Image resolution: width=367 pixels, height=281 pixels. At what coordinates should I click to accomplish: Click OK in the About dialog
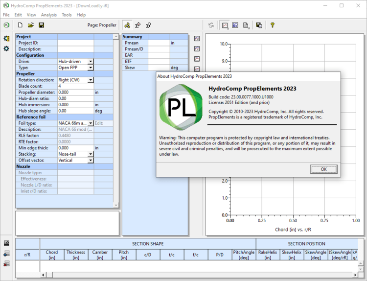click(x=323, y=169)
